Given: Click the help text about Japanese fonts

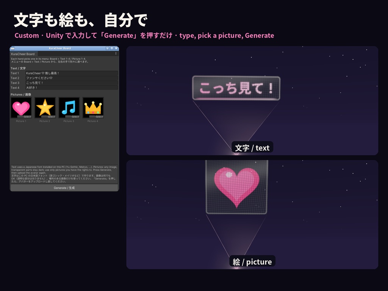Looking at the screenshot, I should point(64,174).
